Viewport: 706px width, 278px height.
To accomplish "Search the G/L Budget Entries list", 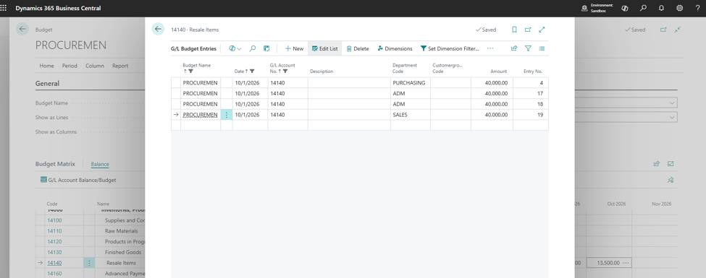I will (x=253, y=48).
